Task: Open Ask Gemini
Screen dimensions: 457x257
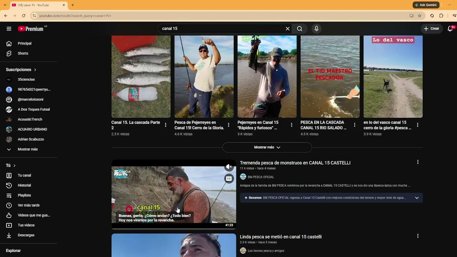Action: [426, 5]
